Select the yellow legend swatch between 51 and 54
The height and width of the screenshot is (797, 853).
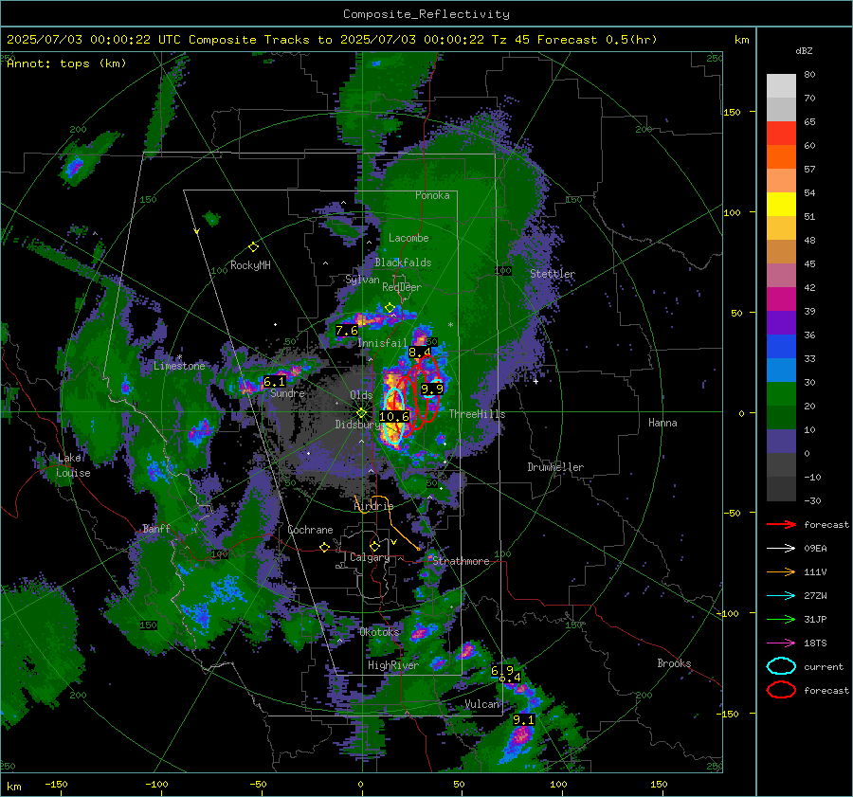781,205
